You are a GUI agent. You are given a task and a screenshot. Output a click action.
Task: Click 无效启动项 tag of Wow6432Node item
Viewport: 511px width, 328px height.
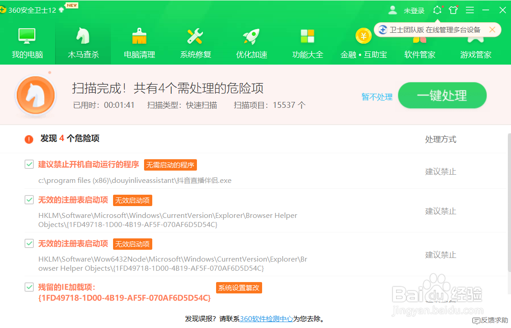pos(132,244)
